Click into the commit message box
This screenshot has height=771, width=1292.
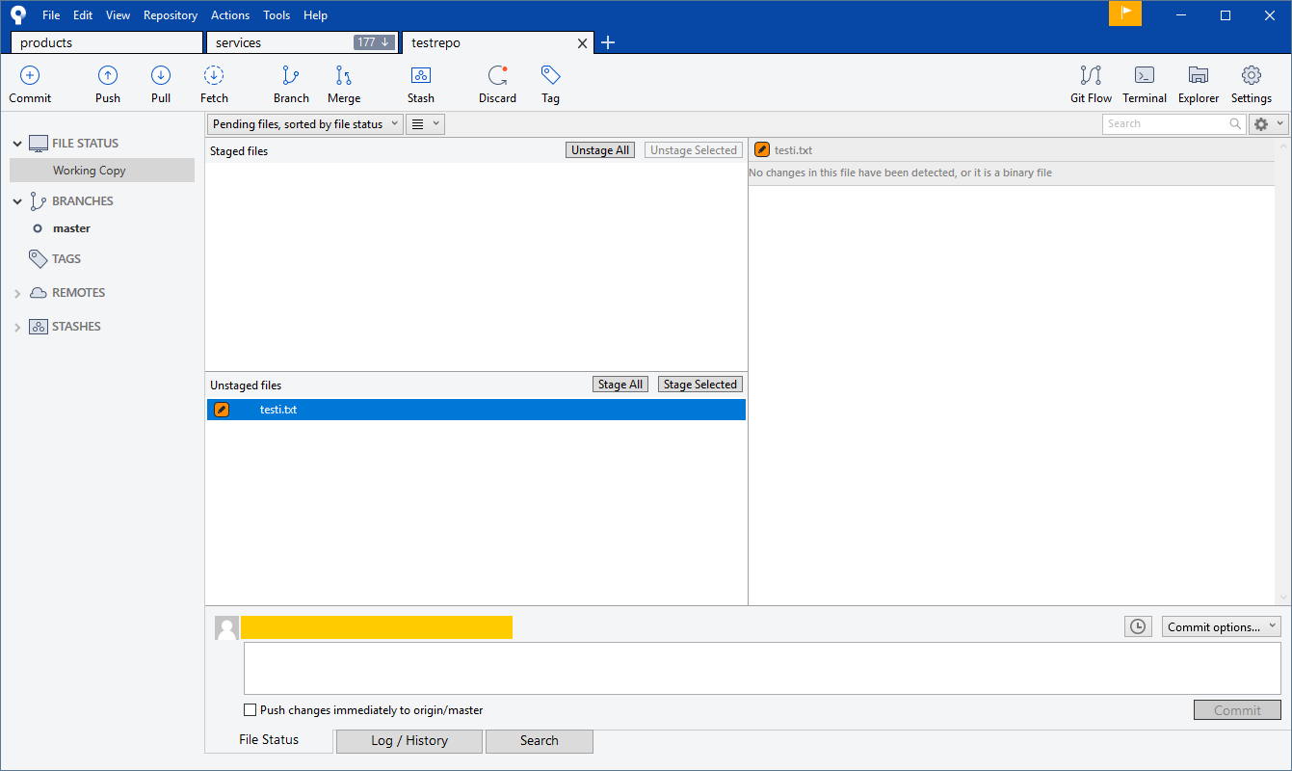tap(762, 668)
